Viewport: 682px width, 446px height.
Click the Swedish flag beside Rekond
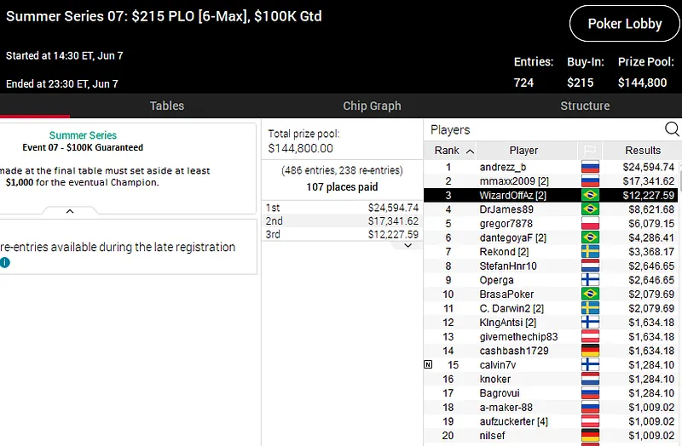coord(589,252)
